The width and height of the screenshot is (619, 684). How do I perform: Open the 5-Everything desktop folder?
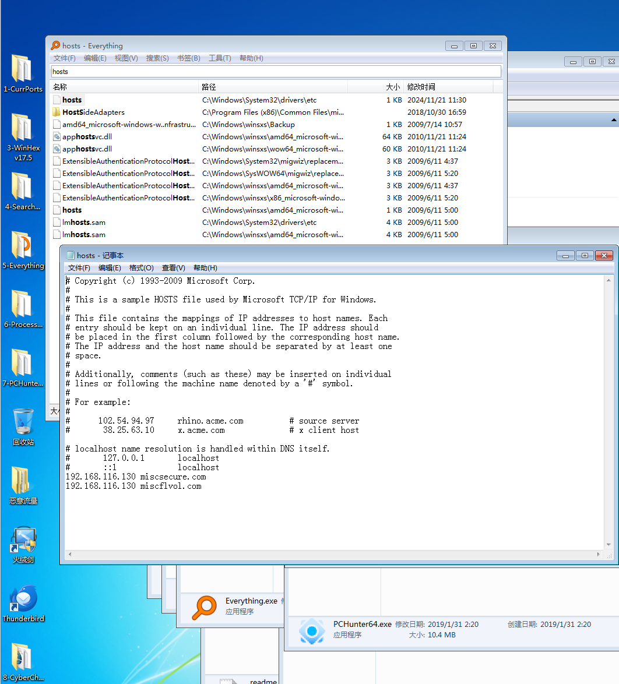click(23, 250)
